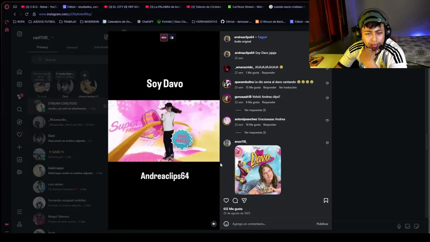Screen dimensions: 430x242
Task: Open the JUEGOS FUTBOL bookmarks folder
Action: pyautogui.click(x=42, y=22)
